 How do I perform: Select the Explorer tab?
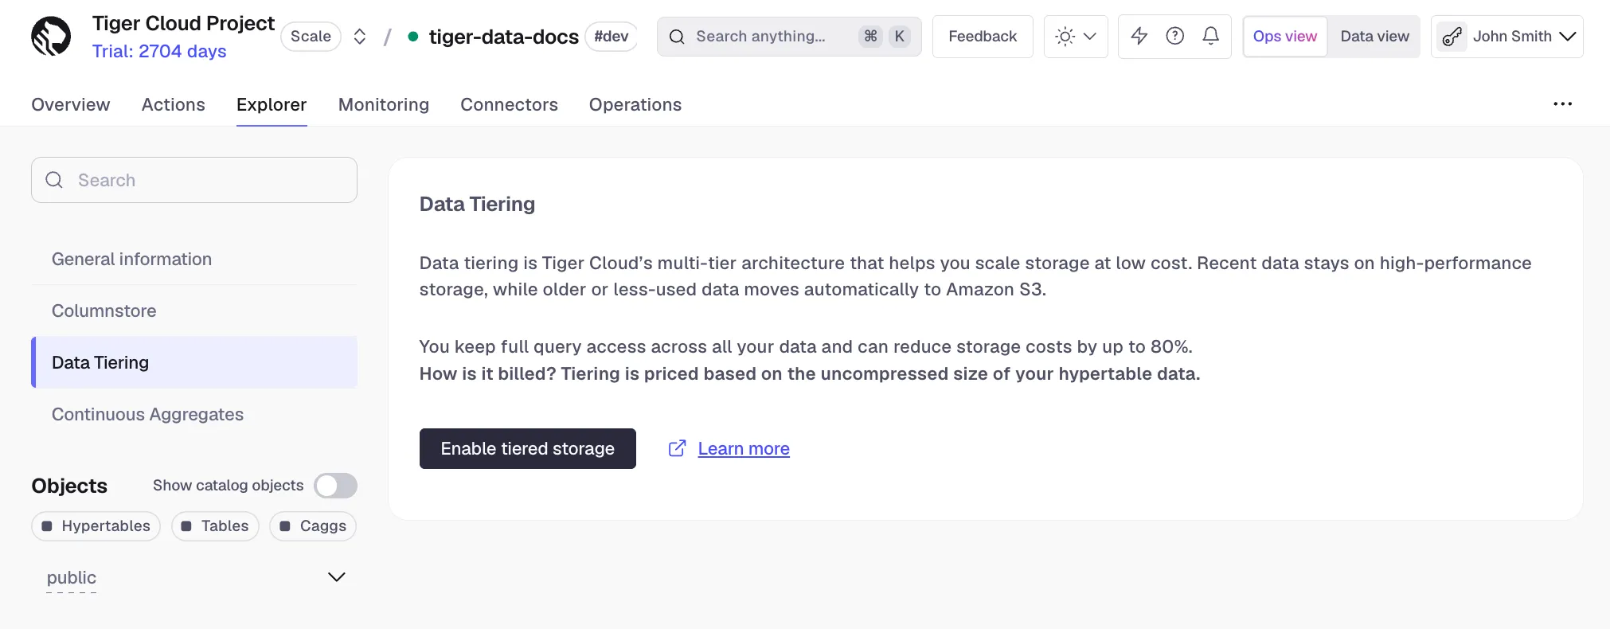coord(272,104)
